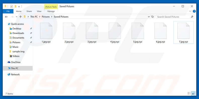Click the Properties quick access toolbar icon
Viewport: 199px width, 99px height.
click(x=11, y=6)
